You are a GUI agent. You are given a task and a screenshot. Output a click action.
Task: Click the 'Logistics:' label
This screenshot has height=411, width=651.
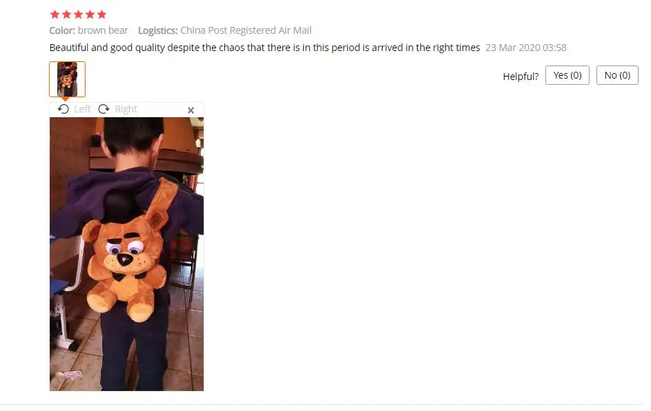(158, 30)
